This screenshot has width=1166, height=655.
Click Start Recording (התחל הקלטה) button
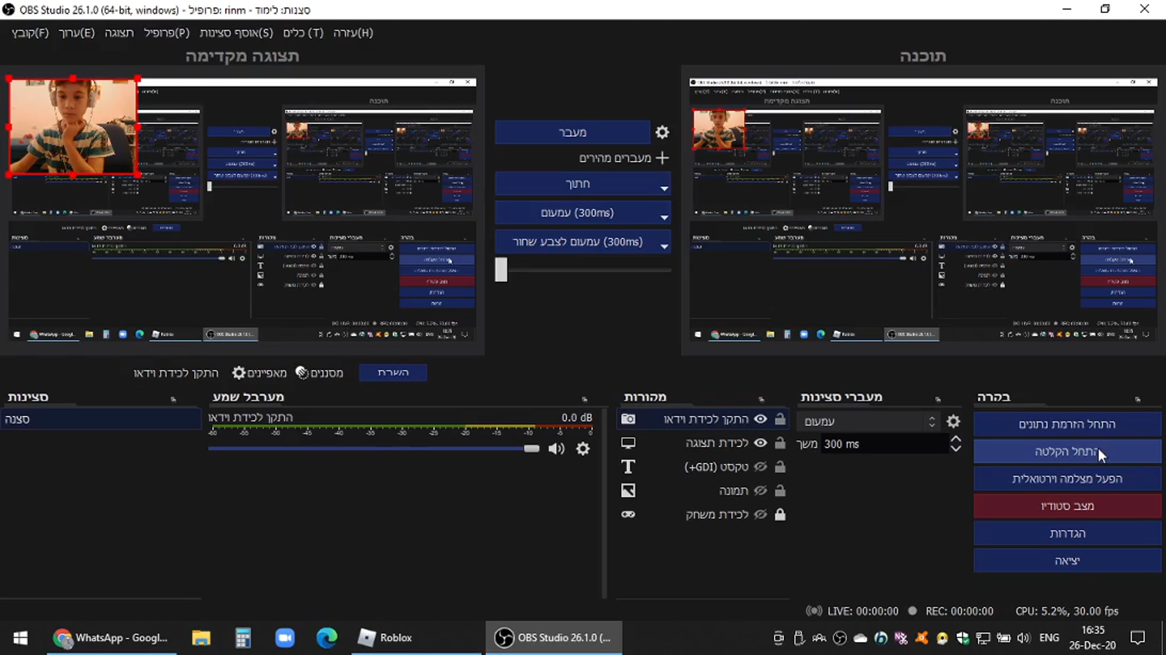point(1067,452)
